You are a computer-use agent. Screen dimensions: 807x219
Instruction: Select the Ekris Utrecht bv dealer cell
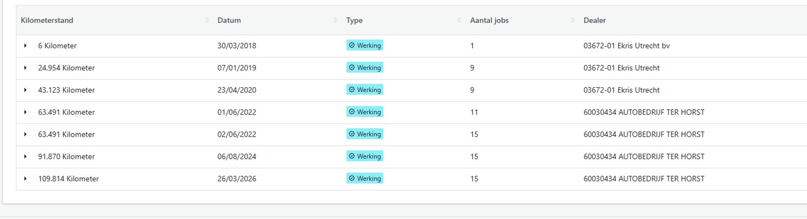point(626,45)
